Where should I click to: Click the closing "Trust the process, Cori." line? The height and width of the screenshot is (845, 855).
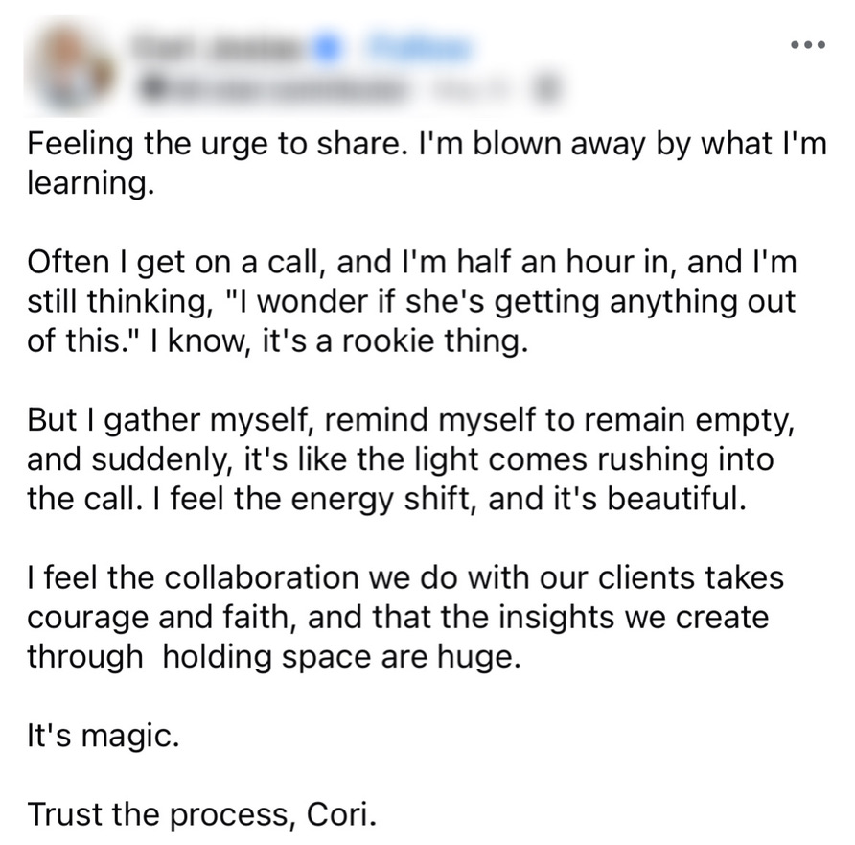pyautogui.click(x=202, y=815)
